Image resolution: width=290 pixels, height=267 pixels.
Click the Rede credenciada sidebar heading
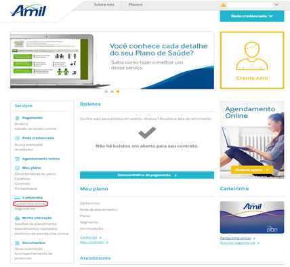click(x=38, y=138)
